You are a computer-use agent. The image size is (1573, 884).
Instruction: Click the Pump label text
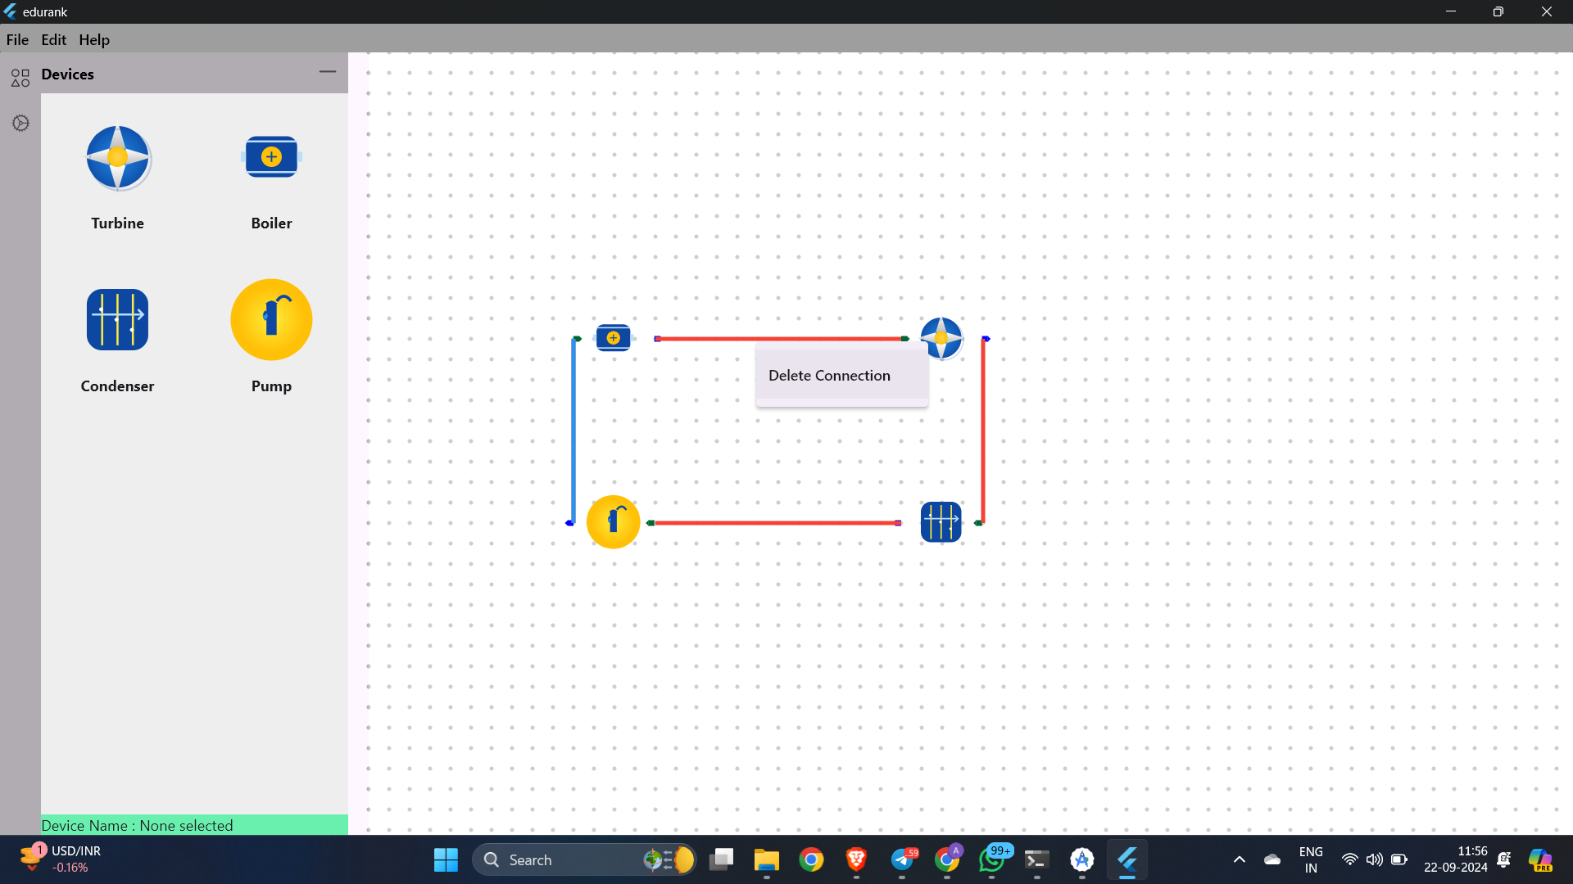coord(271,386)
